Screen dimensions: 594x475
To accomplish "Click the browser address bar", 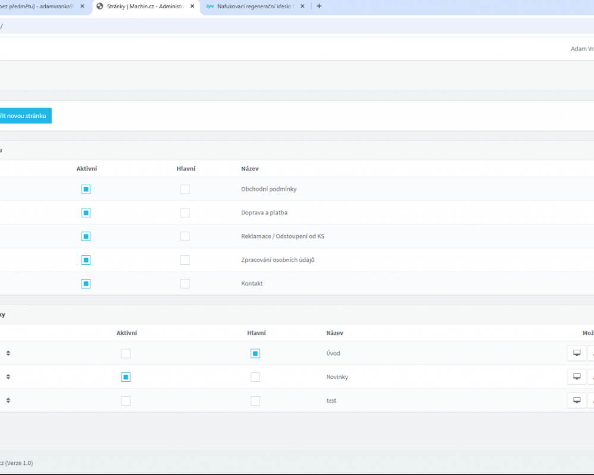I will 297,26.
